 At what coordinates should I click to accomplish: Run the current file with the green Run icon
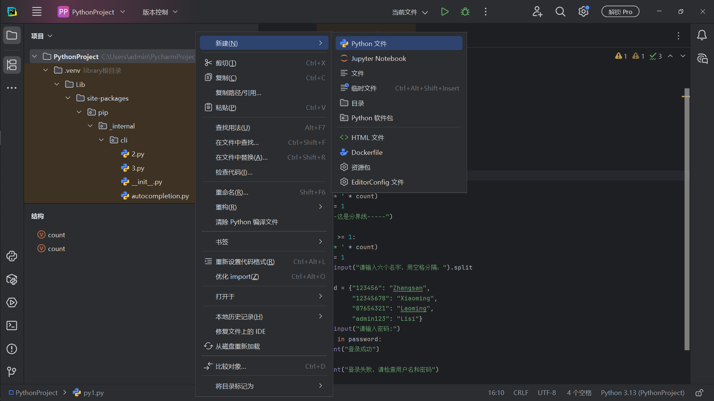(444, 12)
